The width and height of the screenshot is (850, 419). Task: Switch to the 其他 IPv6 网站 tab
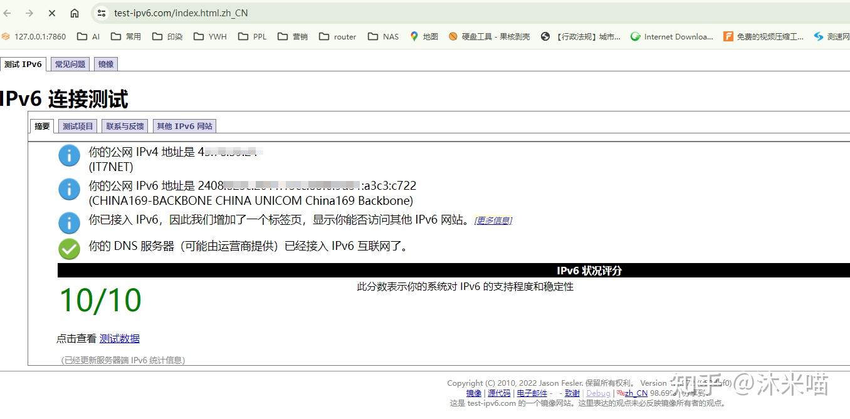[x=184, y=126]
